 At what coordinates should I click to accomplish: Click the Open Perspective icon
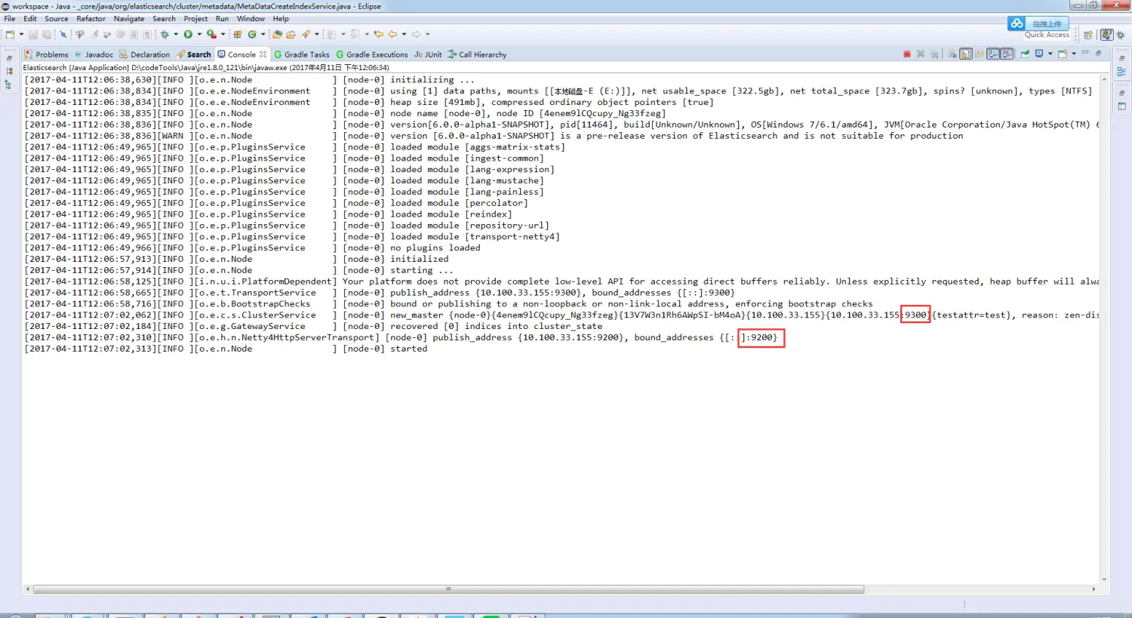click(x=1087, y=35)
